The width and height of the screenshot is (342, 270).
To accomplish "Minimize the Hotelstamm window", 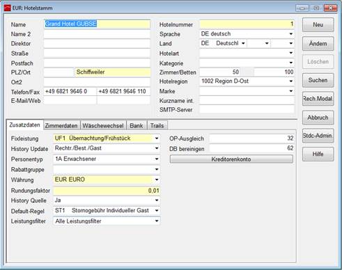I will coord(302,8).
